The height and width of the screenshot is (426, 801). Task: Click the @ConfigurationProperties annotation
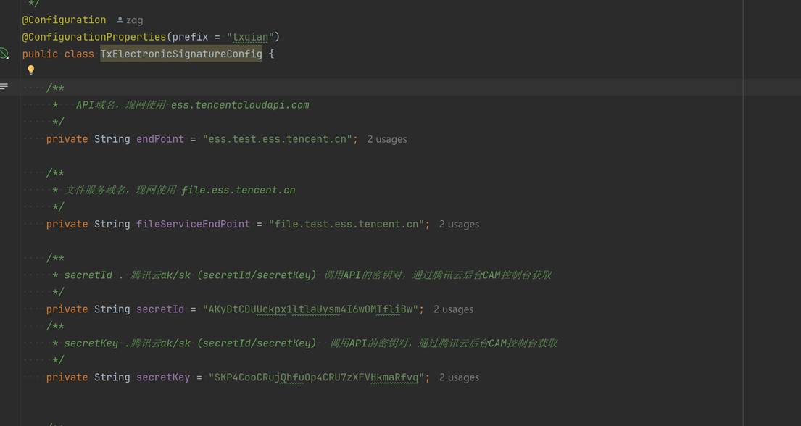(x=94, y=37)
